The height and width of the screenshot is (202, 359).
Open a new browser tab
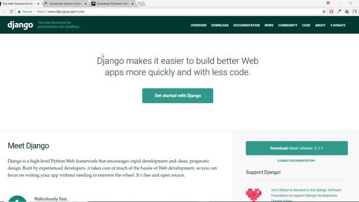[142, 4]
